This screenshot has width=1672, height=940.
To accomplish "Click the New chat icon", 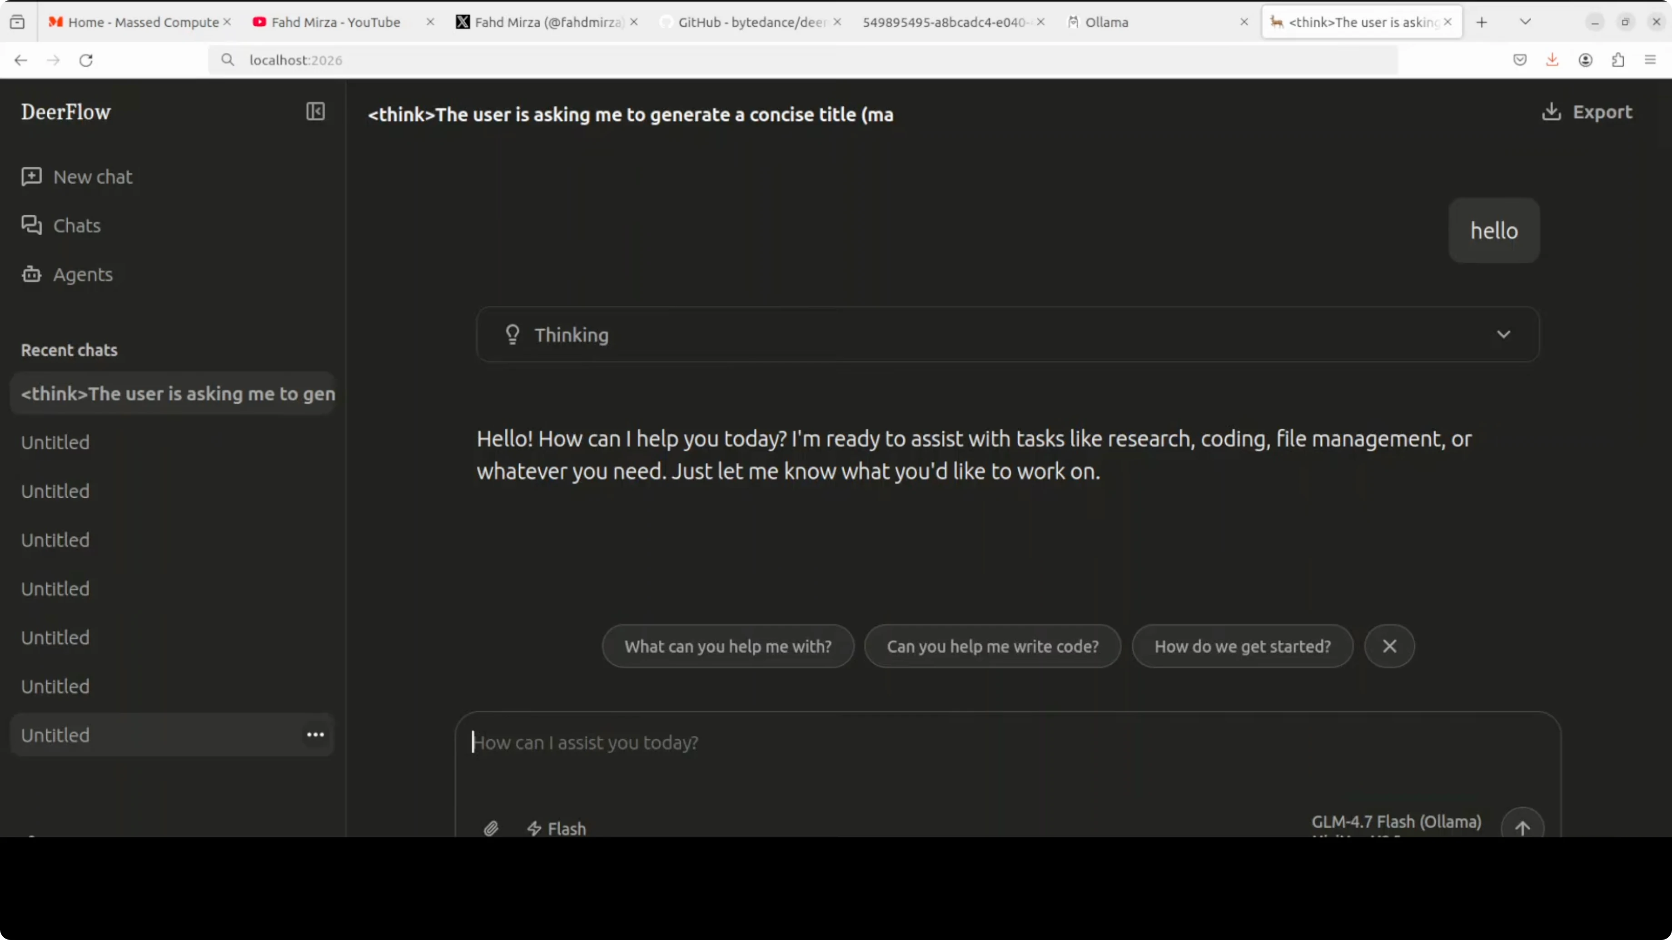I will [31, 177].
